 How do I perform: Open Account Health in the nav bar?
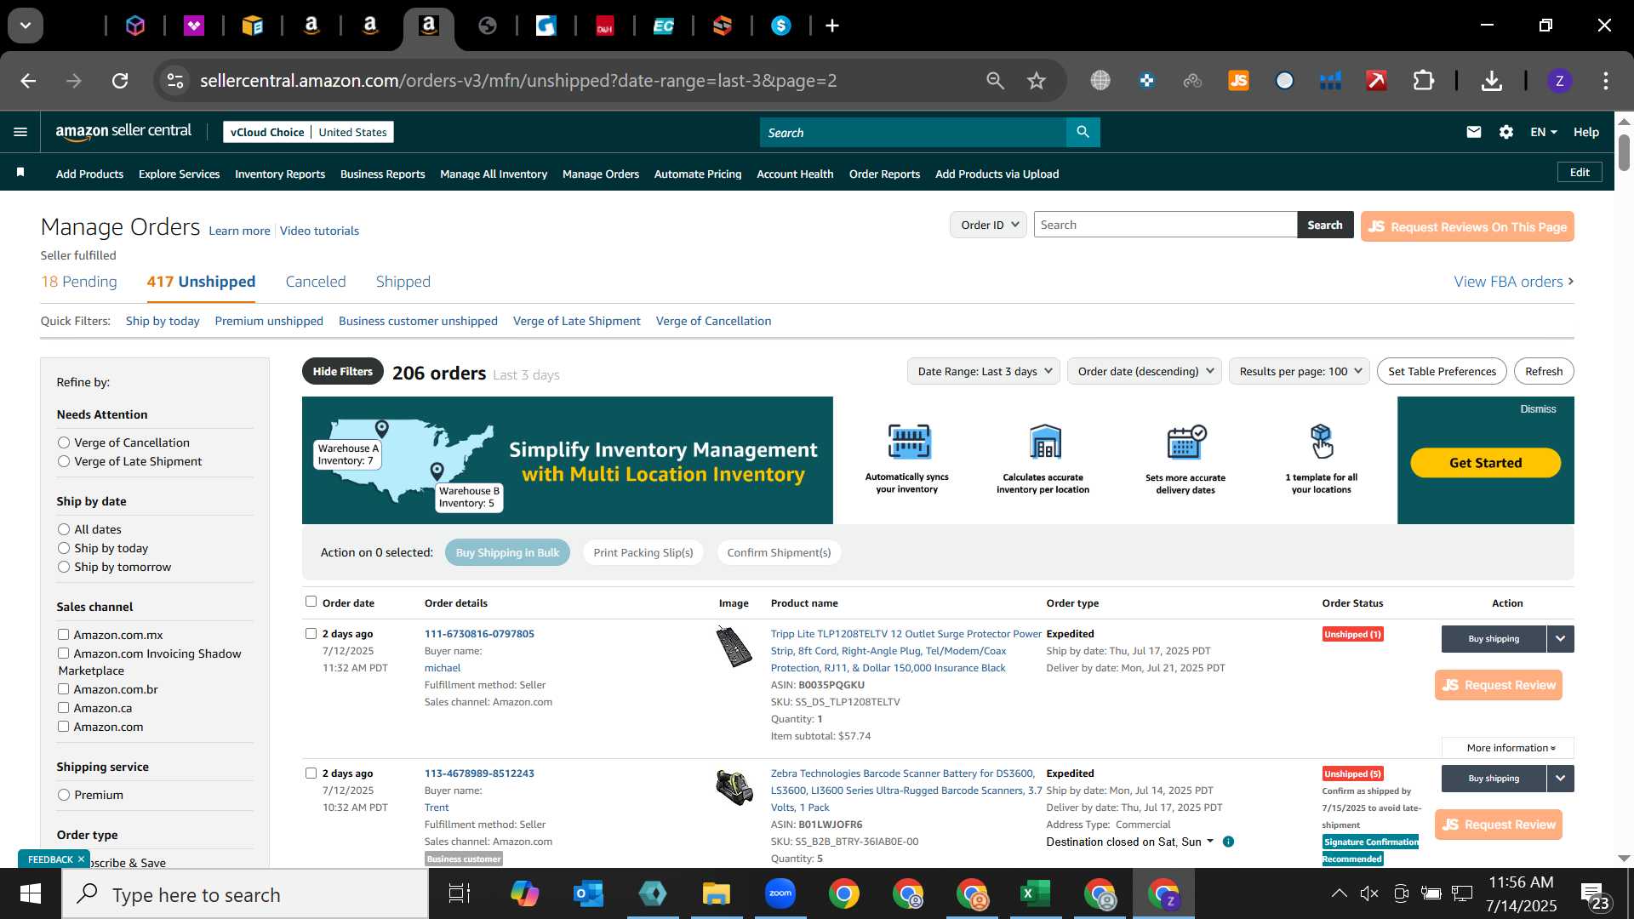pyautogui.click(x=795, y=174)
